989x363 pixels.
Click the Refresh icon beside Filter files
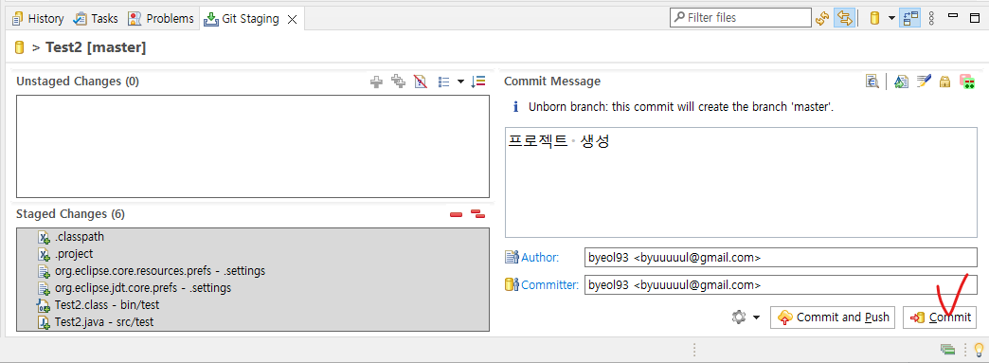tap(821, 18)
